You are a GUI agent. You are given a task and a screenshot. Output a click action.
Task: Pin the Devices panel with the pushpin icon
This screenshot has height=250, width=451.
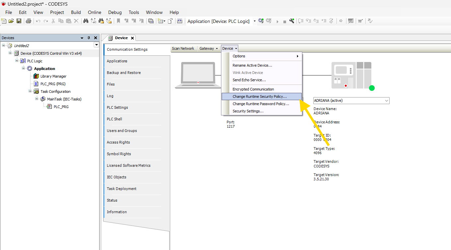(x=89, y=38)
